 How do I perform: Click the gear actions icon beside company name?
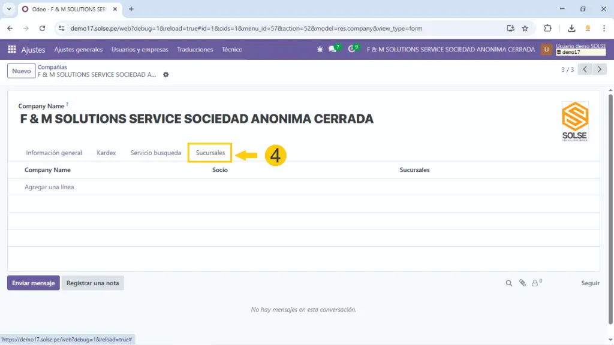click(x=166, y=75)
